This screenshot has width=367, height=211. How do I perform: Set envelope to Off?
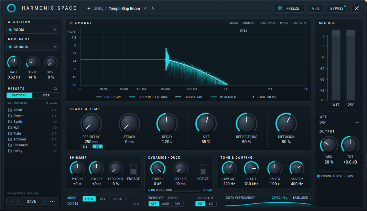click(153, 204)
